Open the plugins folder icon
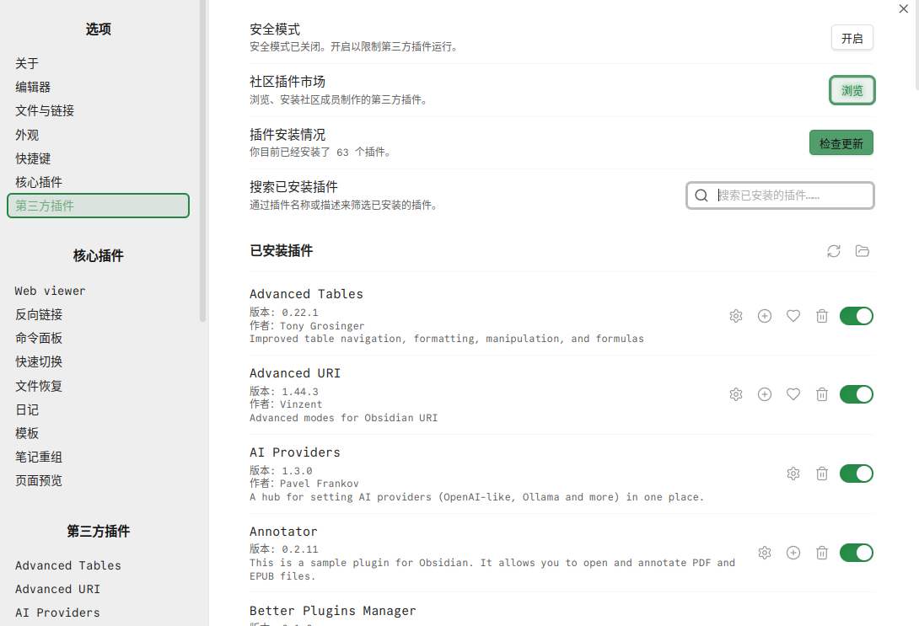This screenshot has height=626, width=919. (862, 251)
